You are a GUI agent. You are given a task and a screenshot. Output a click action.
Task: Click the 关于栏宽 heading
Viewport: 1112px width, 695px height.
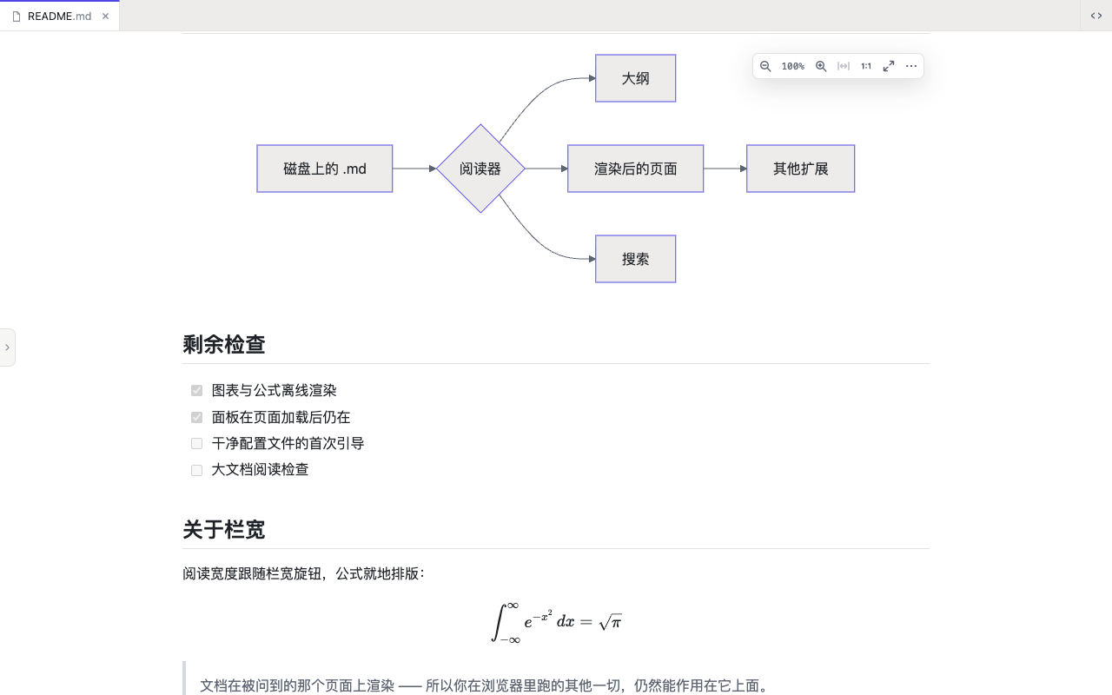224,529
